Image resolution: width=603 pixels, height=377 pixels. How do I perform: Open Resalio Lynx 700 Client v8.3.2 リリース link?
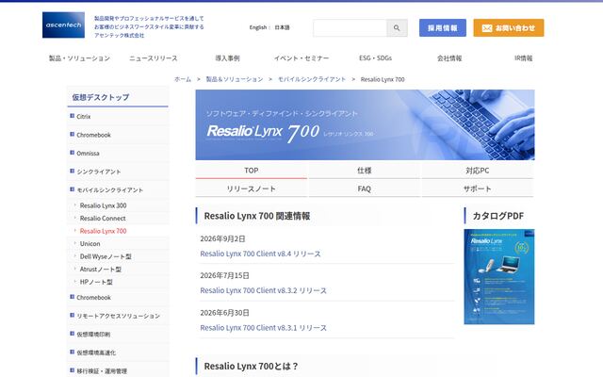pos(264,290)
